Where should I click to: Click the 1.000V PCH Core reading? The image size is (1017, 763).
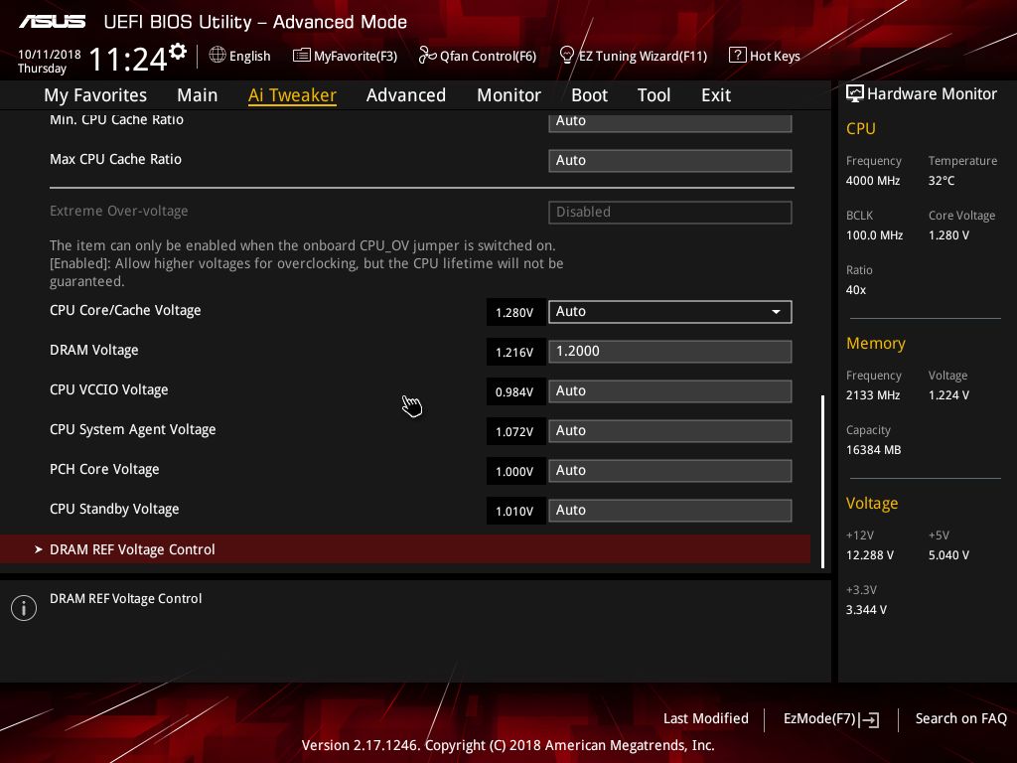[515, 471]
